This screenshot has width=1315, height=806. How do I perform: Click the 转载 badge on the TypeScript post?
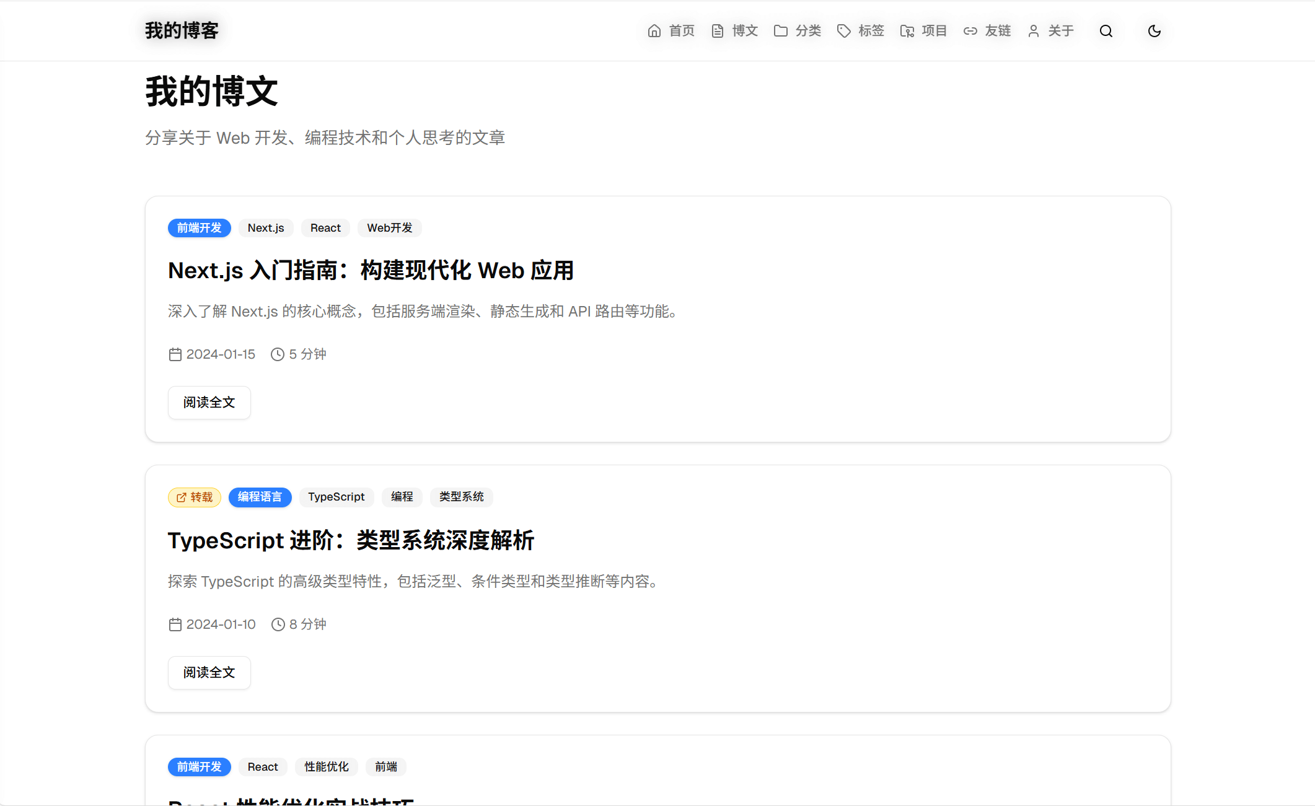(194, 497)
